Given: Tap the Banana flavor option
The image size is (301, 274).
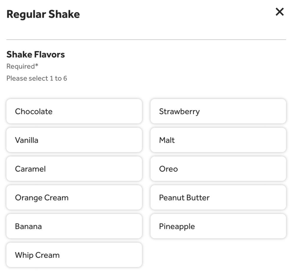Looking at the screenshot, I should pos(74,226).
